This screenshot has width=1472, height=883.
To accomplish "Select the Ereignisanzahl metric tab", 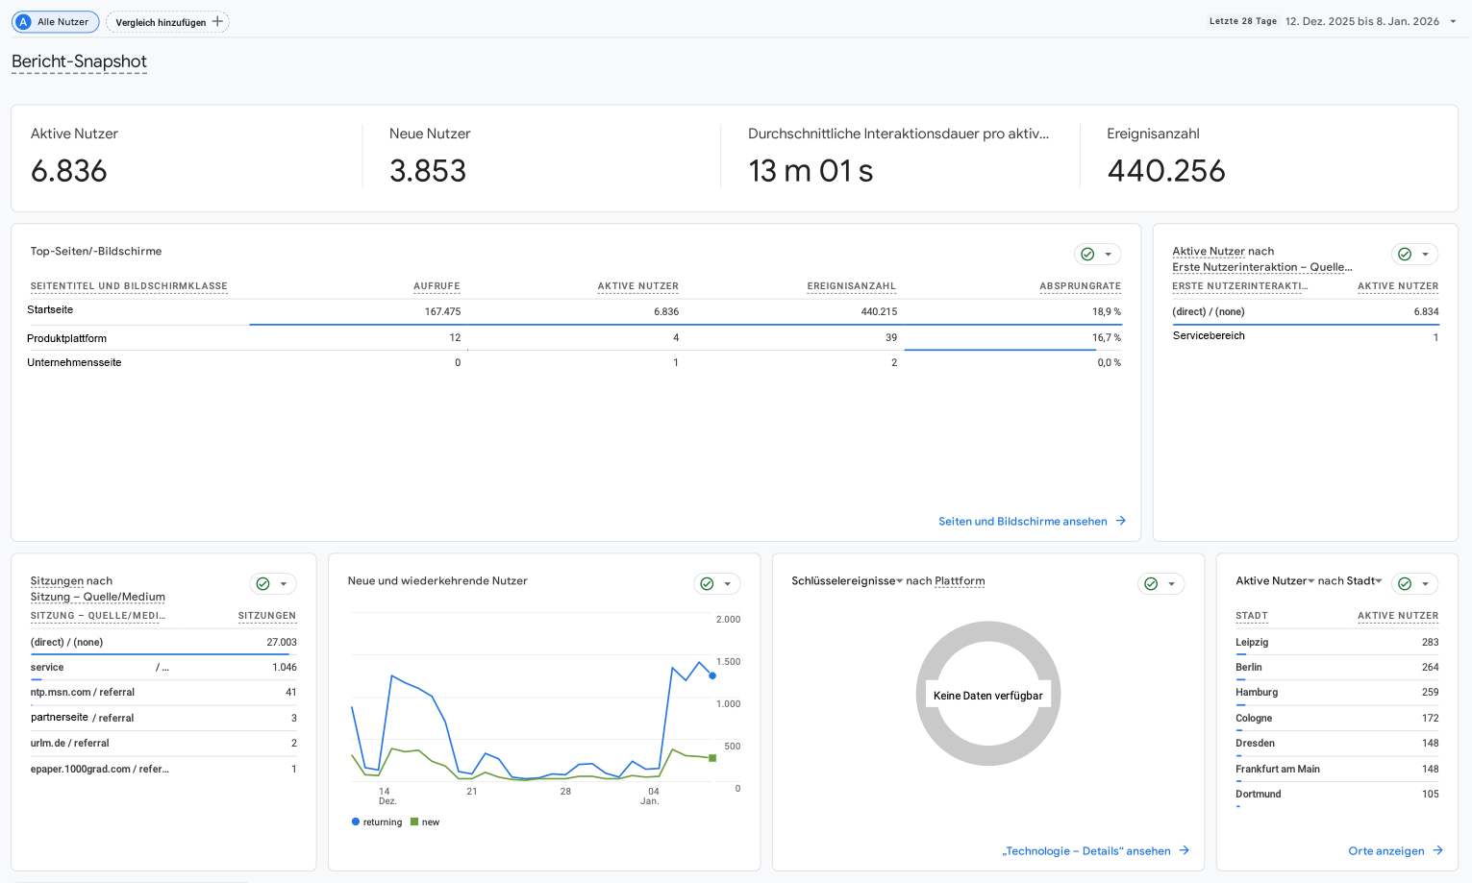I will click(1165, 154).
